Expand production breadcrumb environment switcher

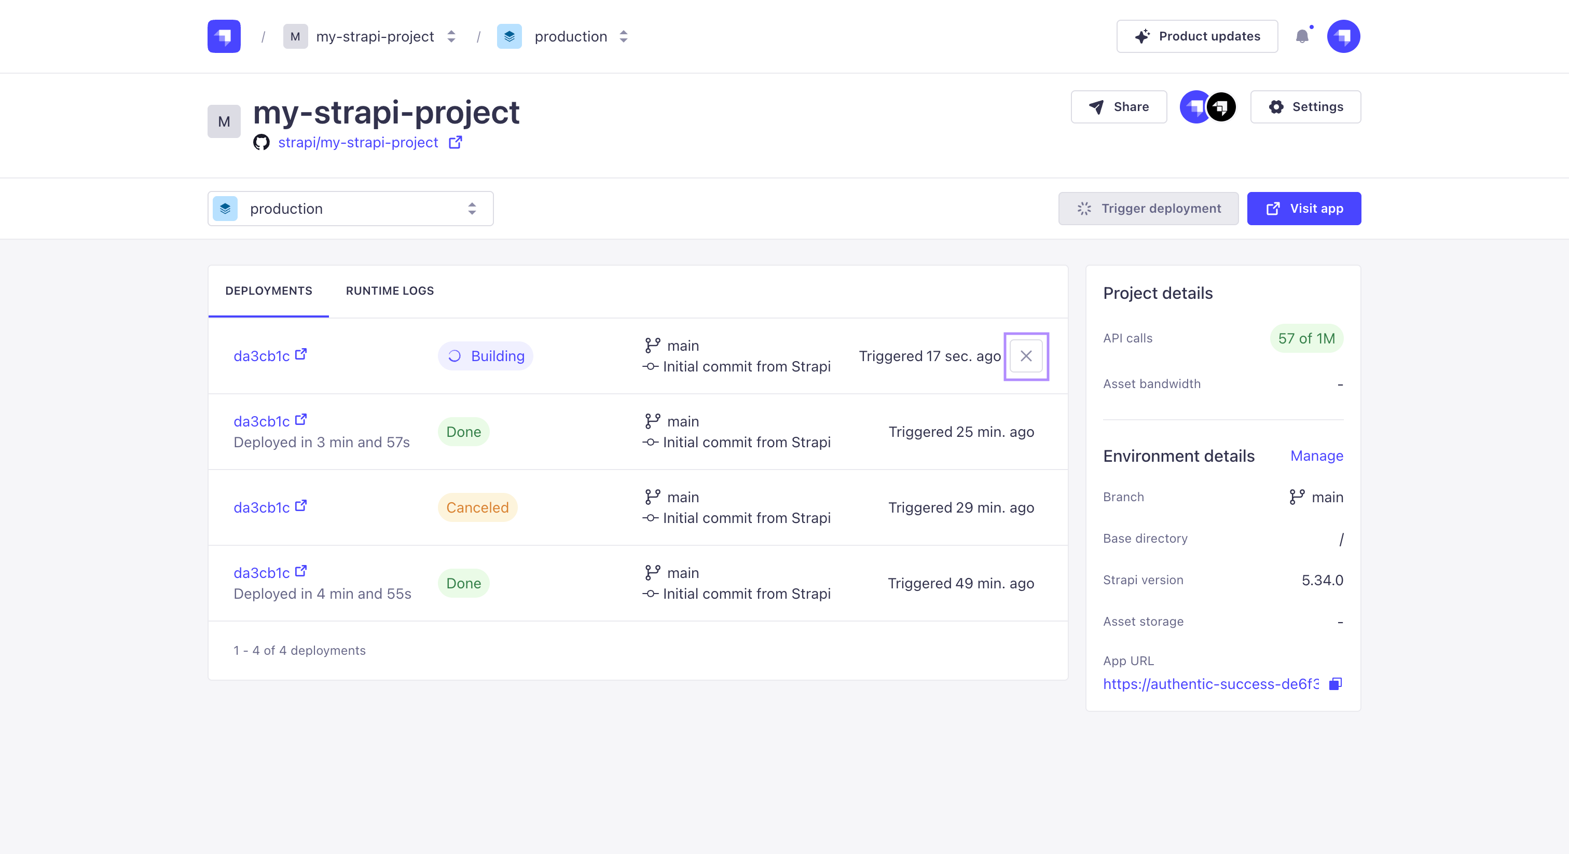point(623,36)
